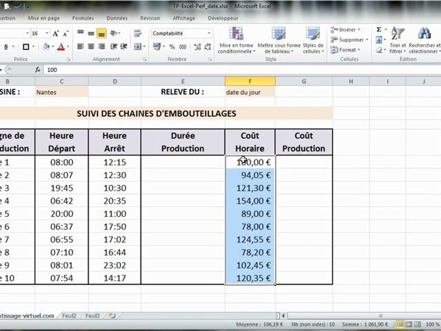Expand the AutoSum dropdown arrow
This screenshot has height=331, width=441.
[x=385, y=29]
